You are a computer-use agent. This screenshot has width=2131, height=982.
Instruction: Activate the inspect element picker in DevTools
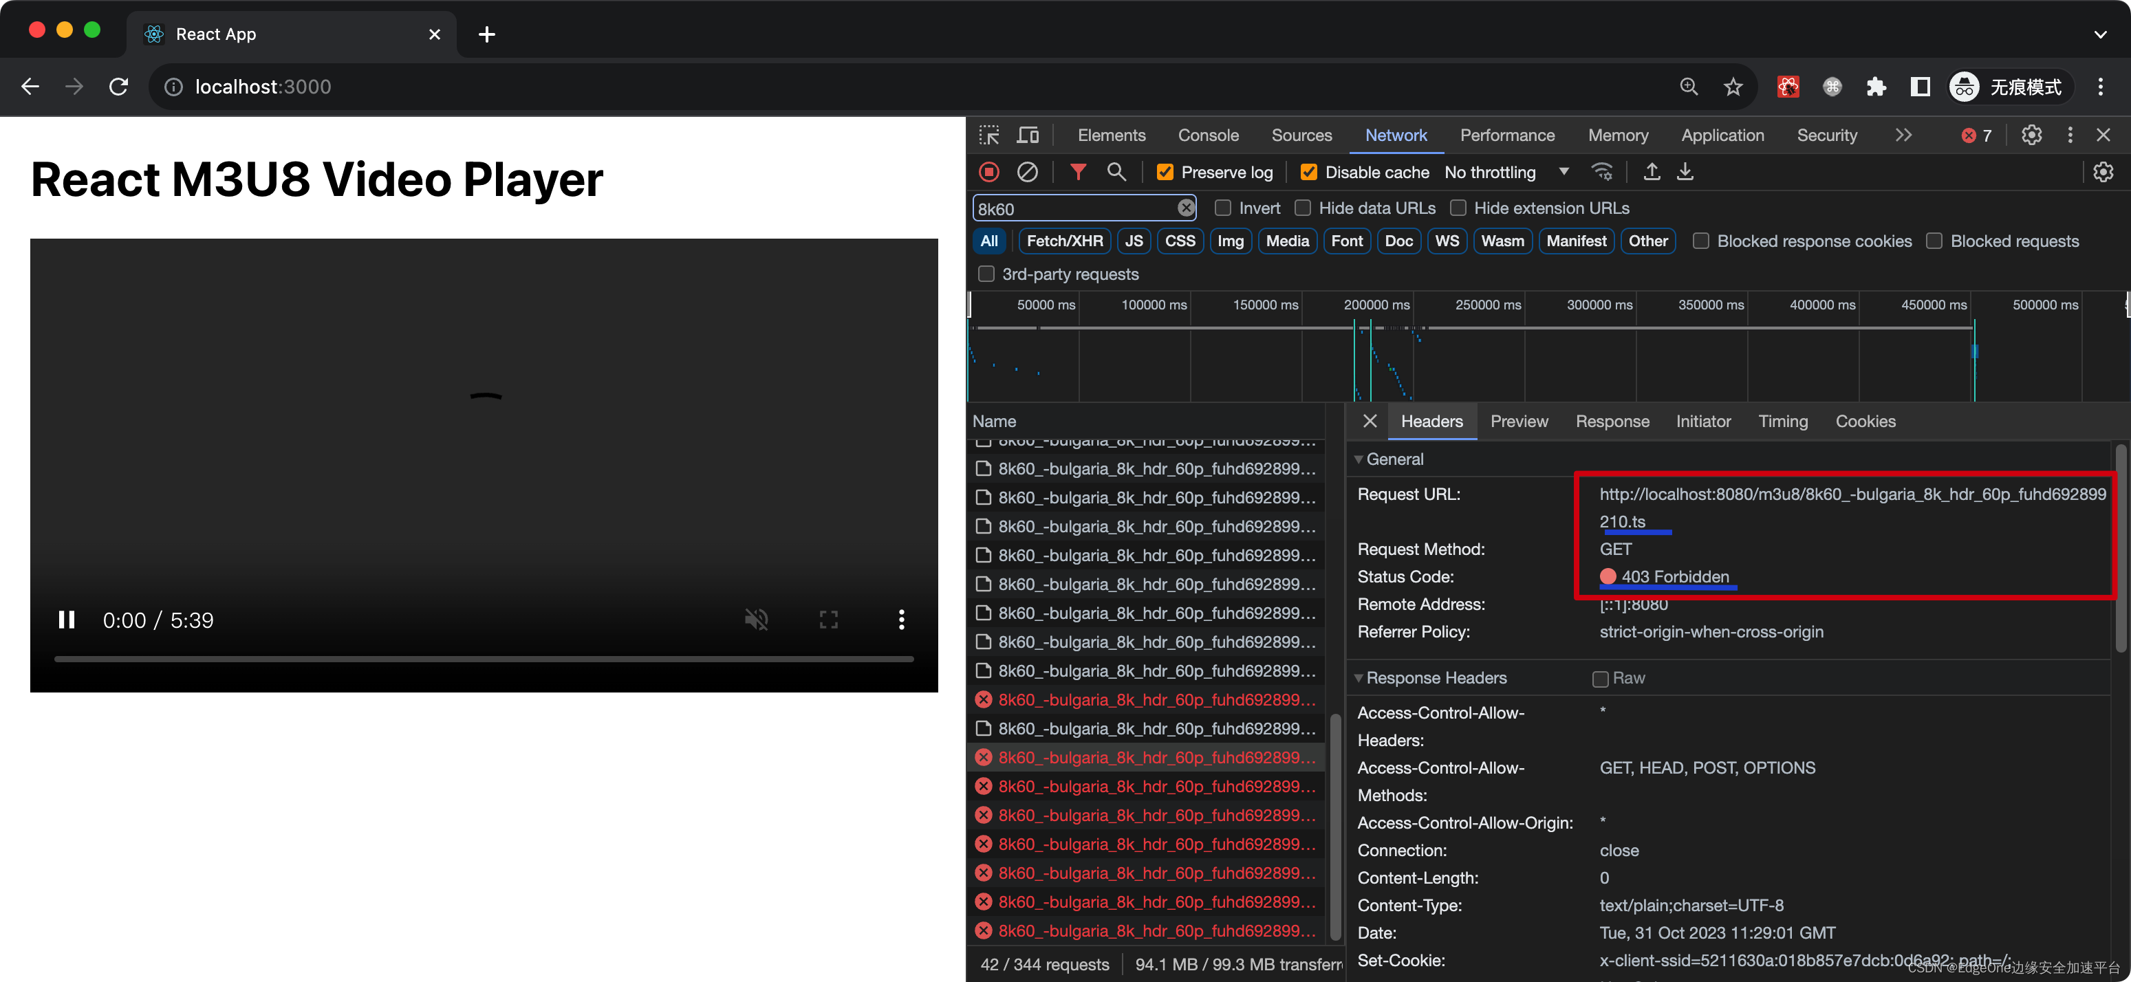989,135
